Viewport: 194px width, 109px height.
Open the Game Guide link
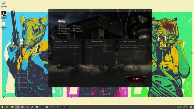[x=65, y=34]
